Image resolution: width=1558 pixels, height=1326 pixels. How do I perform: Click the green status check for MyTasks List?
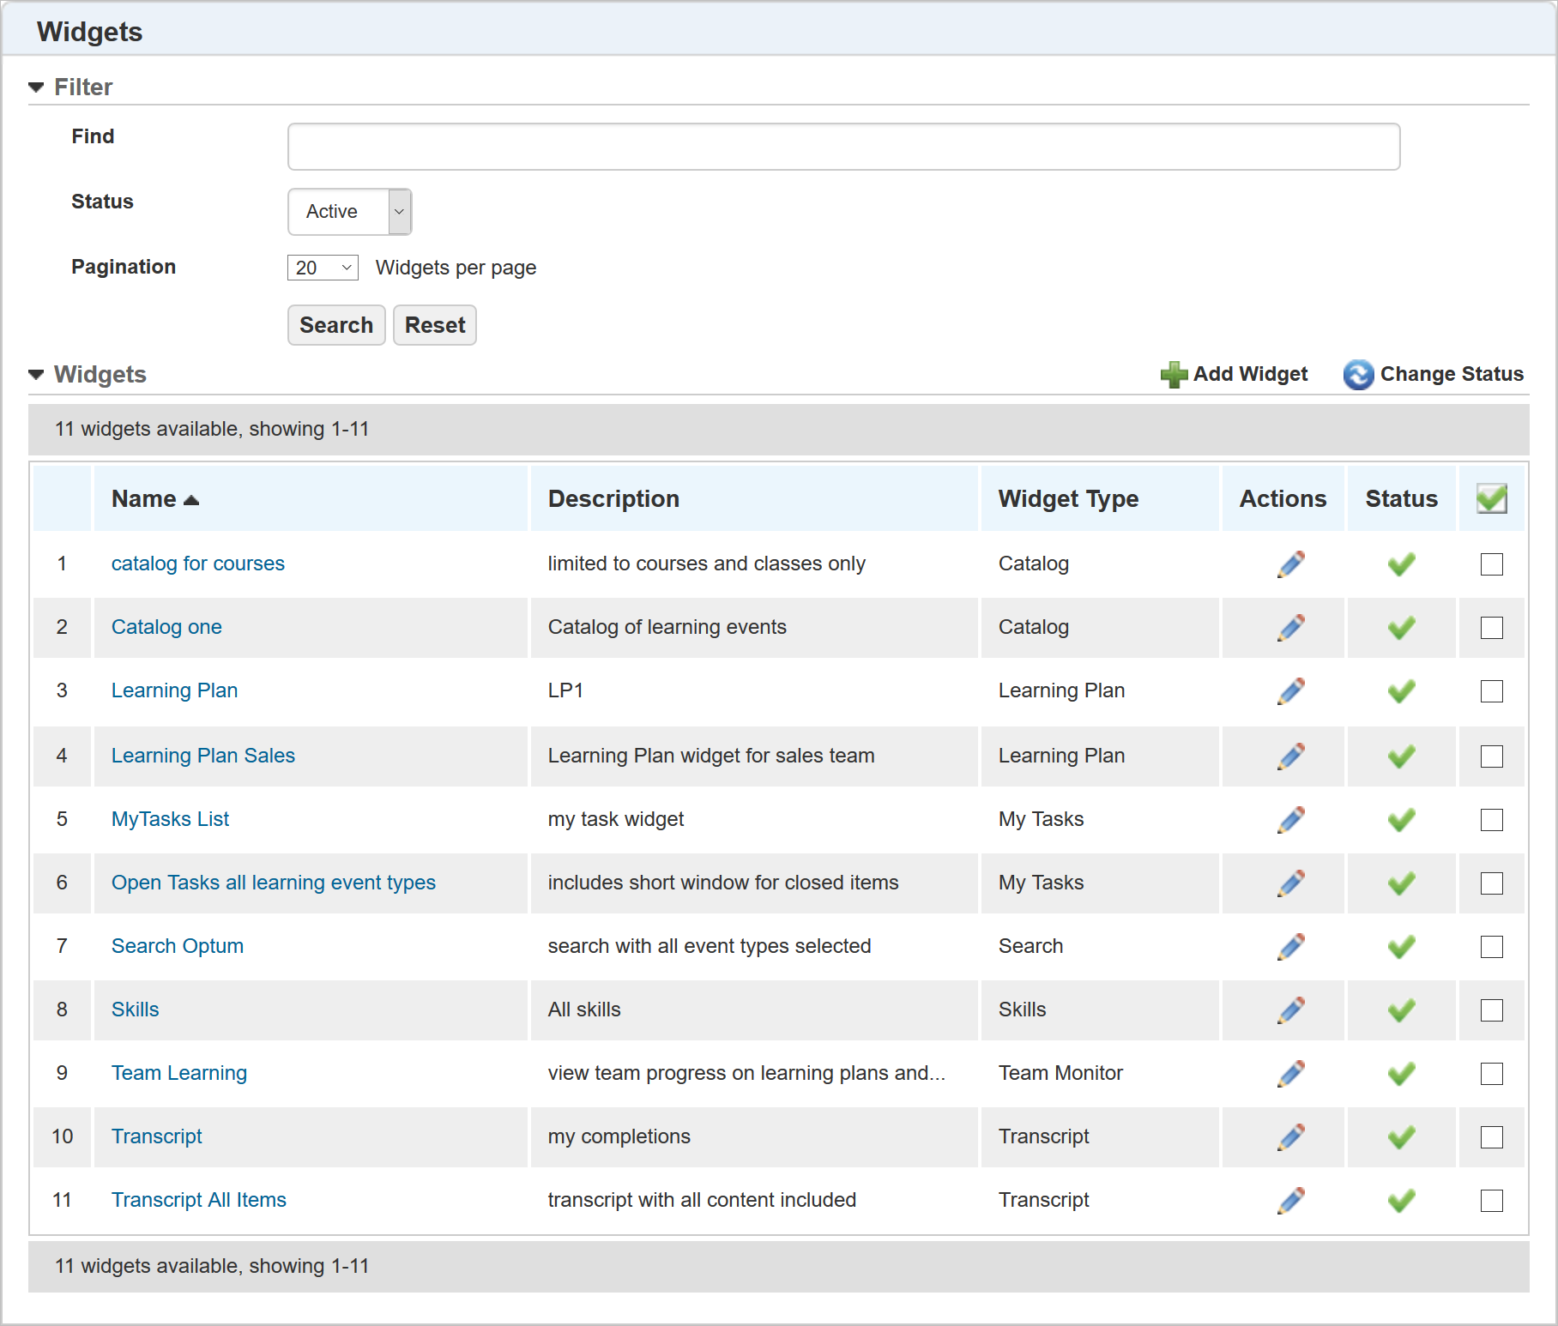(x=1400, y=819)
